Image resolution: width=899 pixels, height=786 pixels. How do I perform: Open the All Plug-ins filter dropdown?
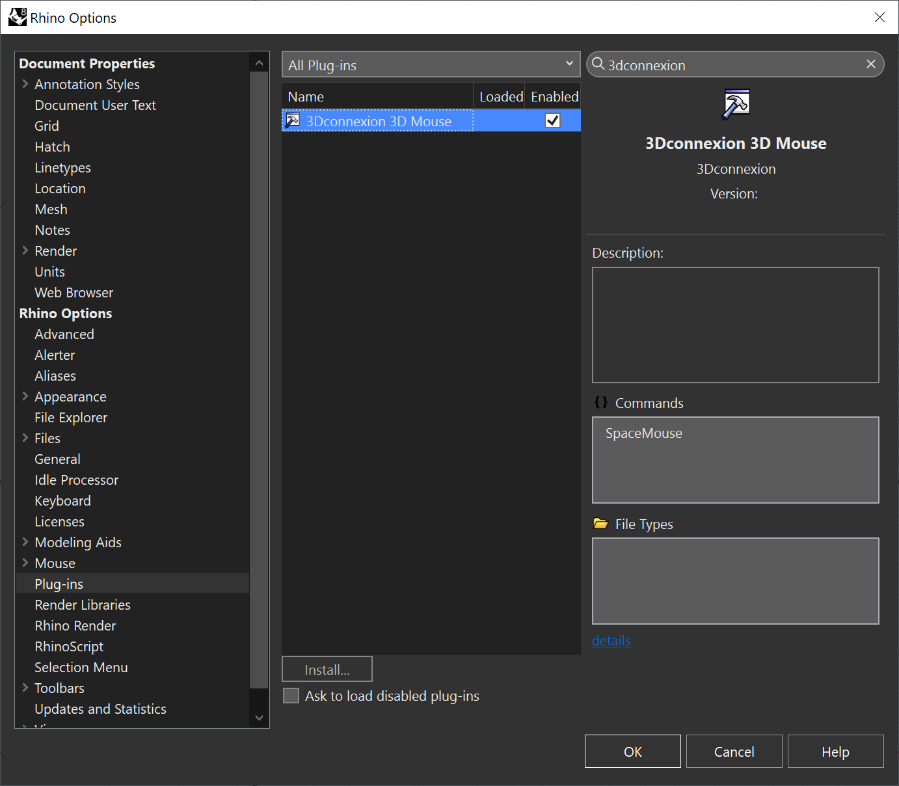(431, 64)
